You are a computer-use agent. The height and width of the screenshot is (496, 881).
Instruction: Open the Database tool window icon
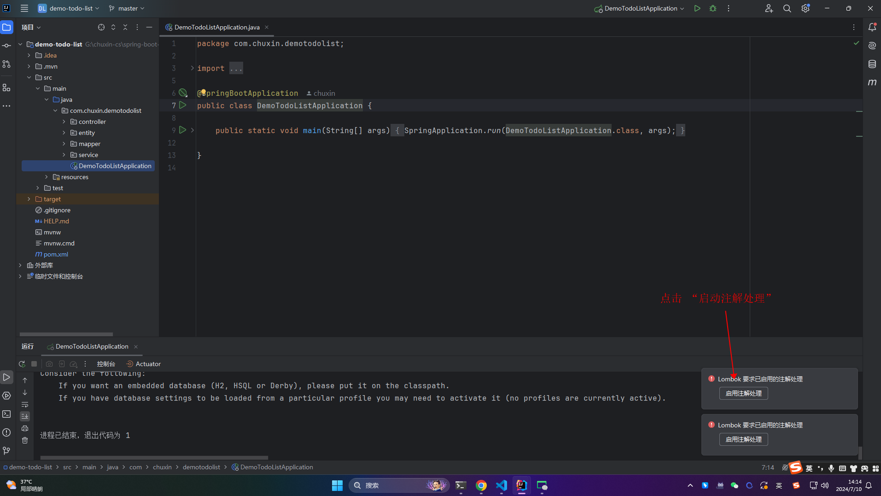pos(872,64)
